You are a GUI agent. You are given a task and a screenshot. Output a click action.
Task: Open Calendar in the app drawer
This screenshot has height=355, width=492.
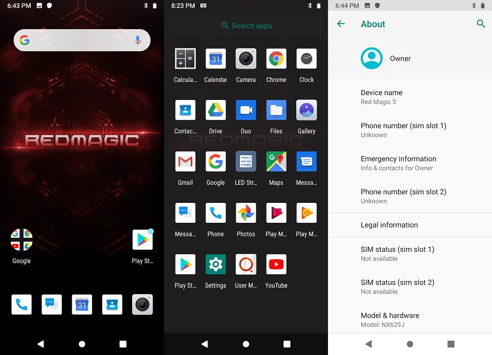coord(216,58)
